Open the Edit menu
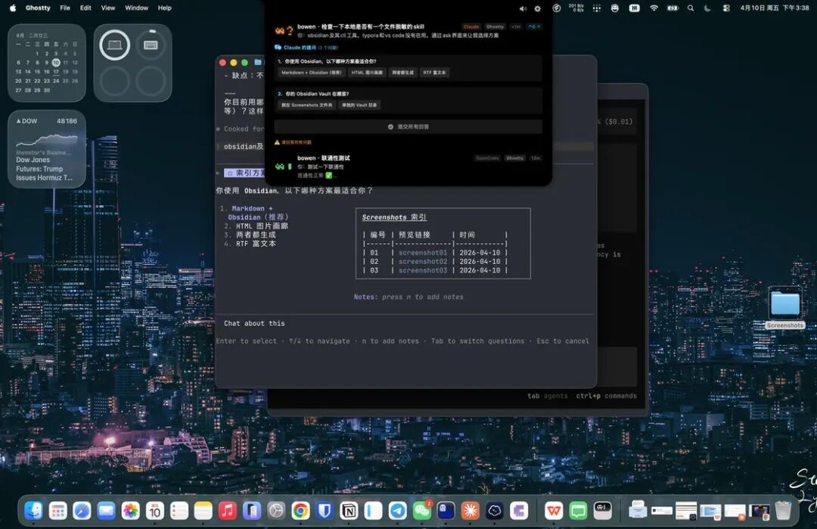The width and height of the screenshot is (817, 529). click(x=85, y=8)
